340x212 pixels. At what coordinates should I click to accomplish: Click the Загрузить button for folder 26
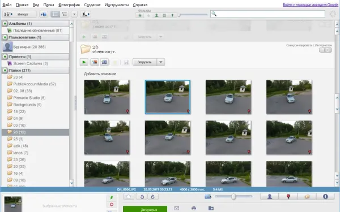[144, 62]
